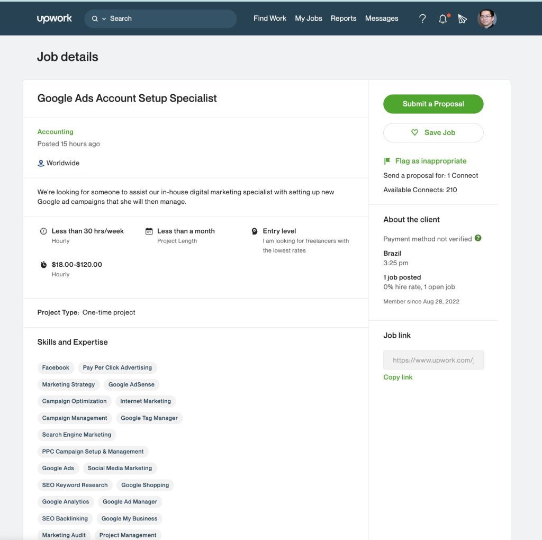Select the Google My Business tag

pos(129,519)
